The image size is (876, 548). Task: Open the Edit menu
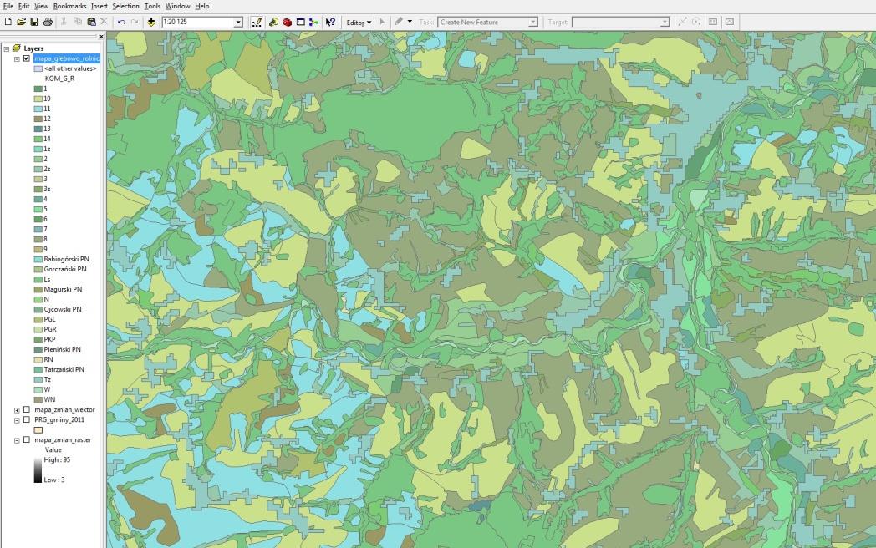coord(23,6)
